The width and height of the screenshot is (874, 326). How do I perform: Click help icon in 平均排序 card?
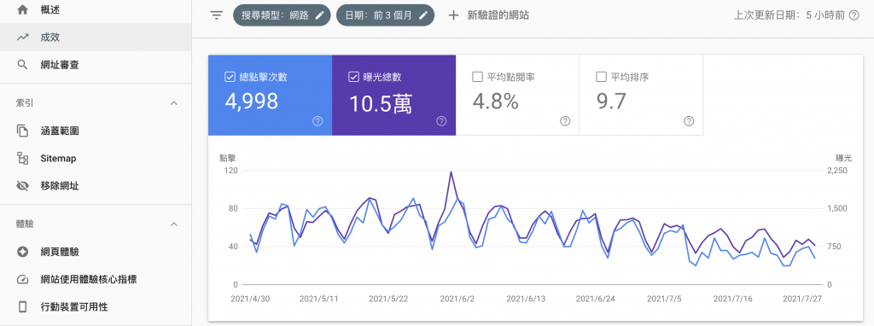(x=689, y=121)
